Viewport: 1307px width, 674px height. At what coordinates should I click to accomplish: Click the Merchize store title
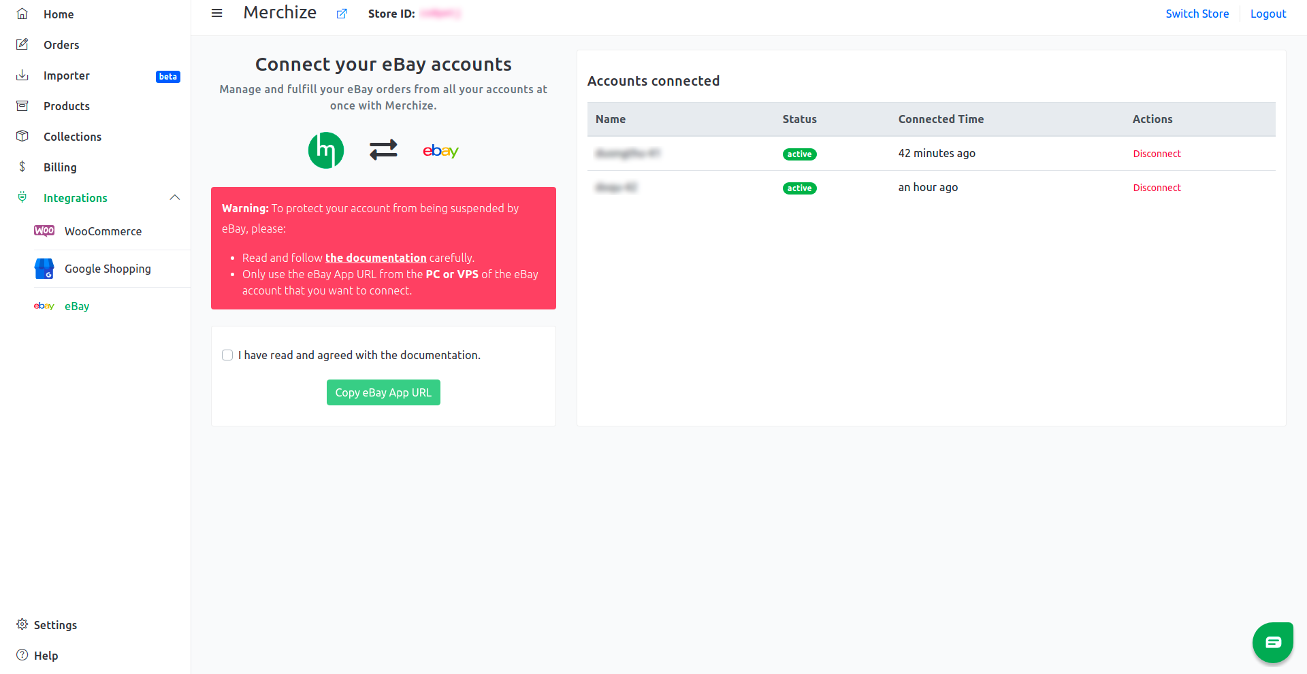pyautogui.click(x=280, y=13)
